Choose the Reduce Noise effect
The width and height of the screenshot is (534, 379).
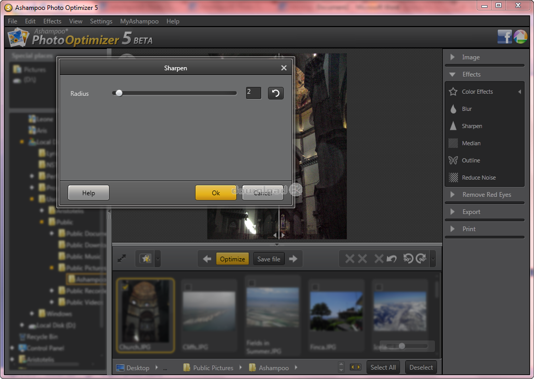click(x=479, y=178)
